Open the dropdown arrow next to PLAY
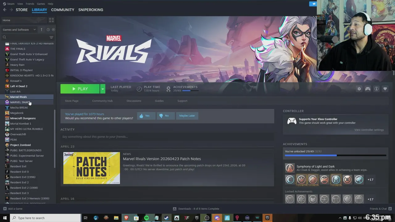This screenshot has width=395, height=222. (x=103, y=89)
